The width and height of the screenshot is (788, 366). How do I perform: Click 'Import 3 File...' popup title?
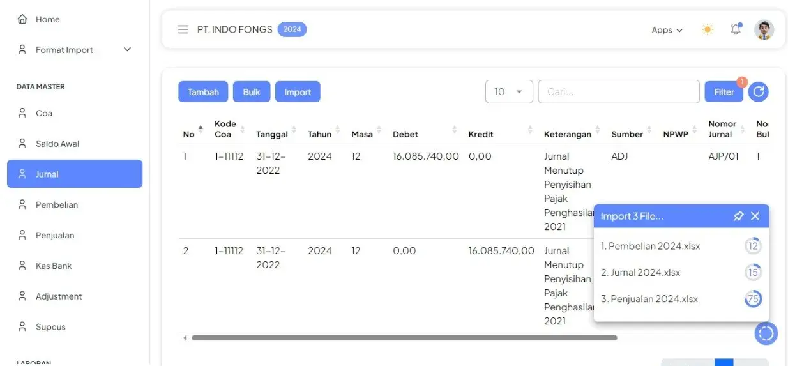tap(632, 216)
